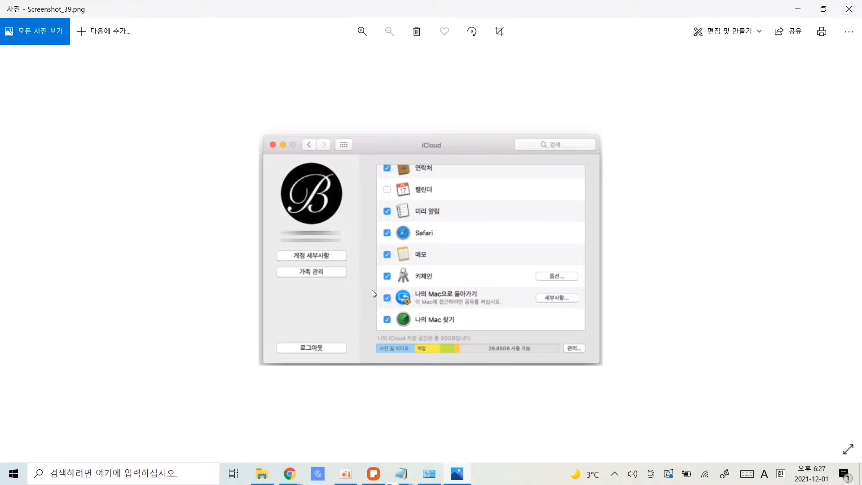
Task: Rotate the image using rotate icon
Action: [x=472, y=31]
